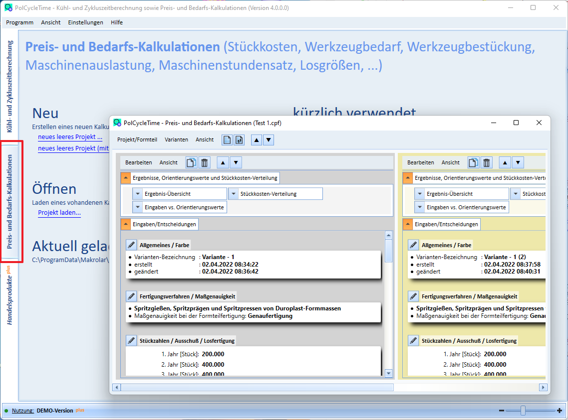The image size is (568, 420).
Task: Click PolCycleTime app icon in main title bar
Action: click(8, 7)
